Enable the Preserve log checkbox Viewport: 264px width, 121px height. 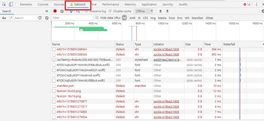click(x=87, y=11)
